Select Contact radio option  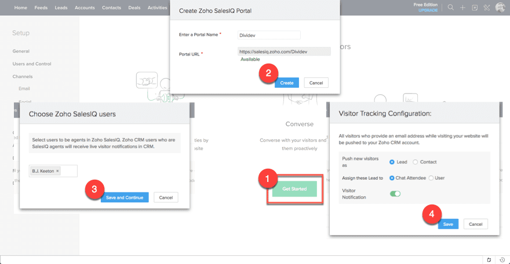point(415,162)
